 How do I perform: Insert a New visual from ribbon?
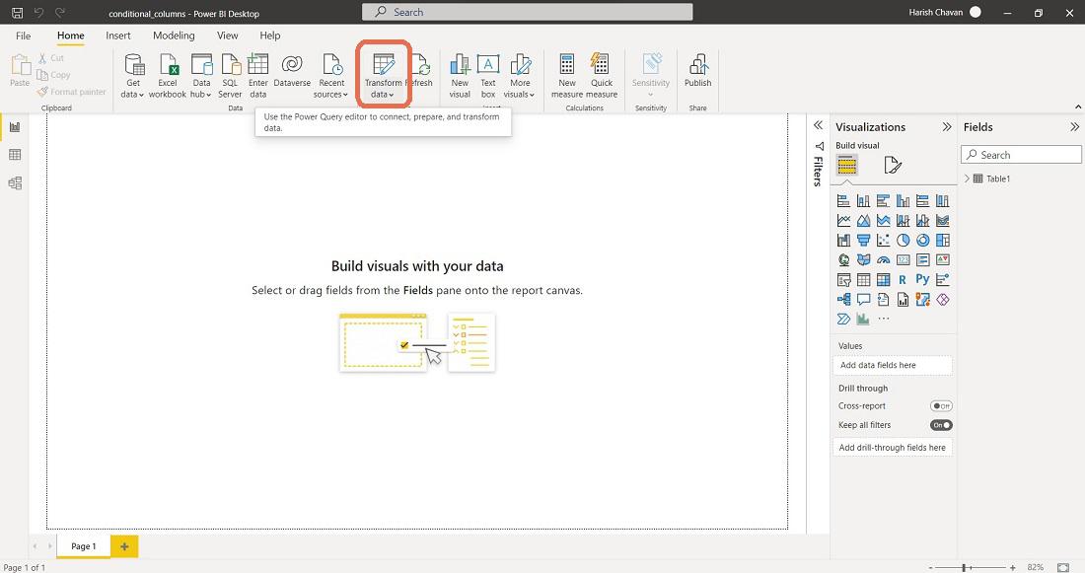[460, 75]
